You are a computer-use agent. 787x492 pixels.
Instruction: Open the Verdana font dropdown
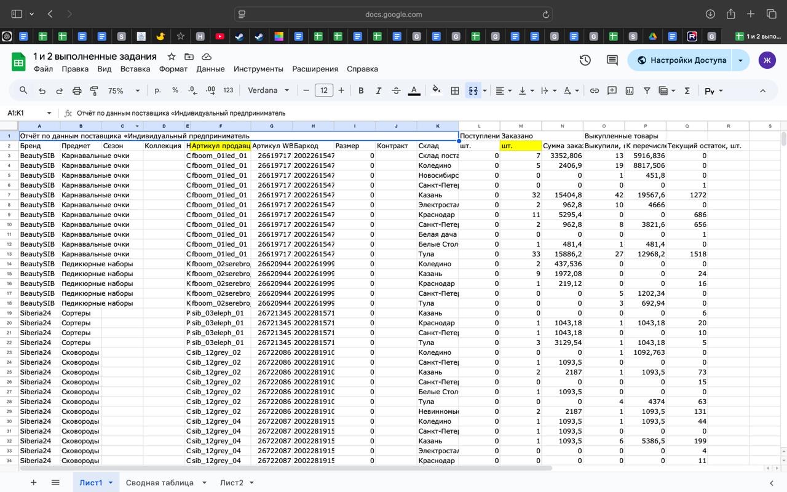269,90
